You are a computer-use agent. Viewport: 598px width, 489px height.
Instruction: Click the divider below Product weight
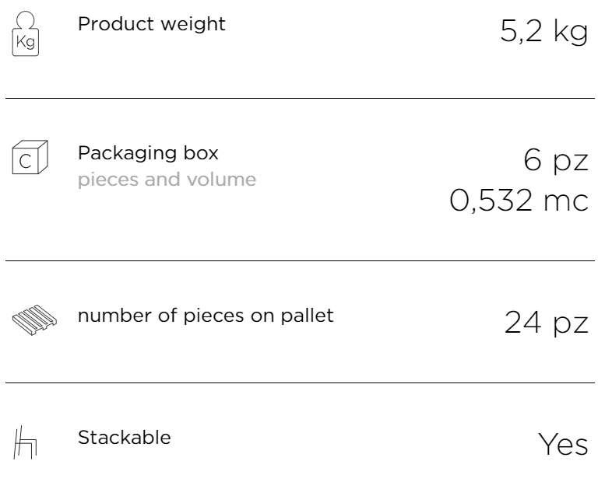pos(300,98)
